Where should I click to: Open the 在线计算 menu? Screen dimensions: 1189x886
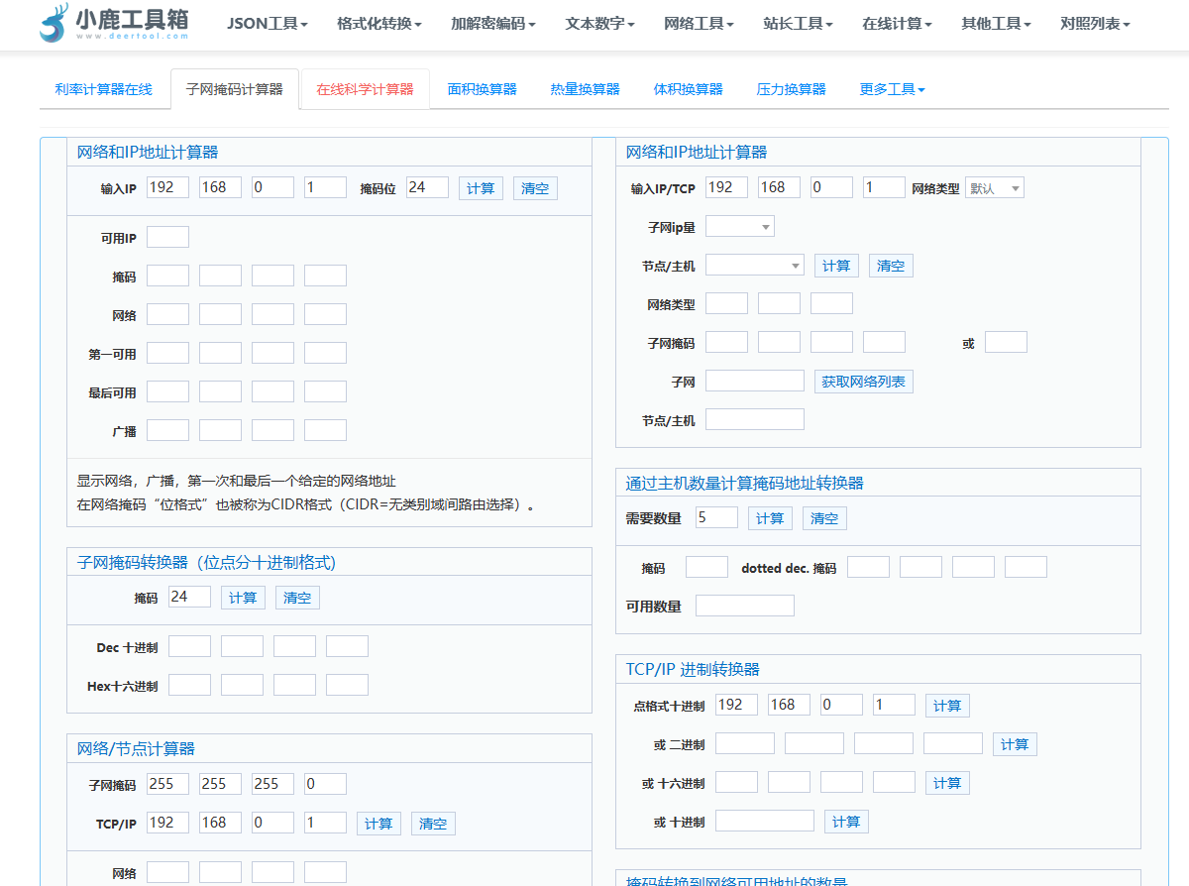898,24
